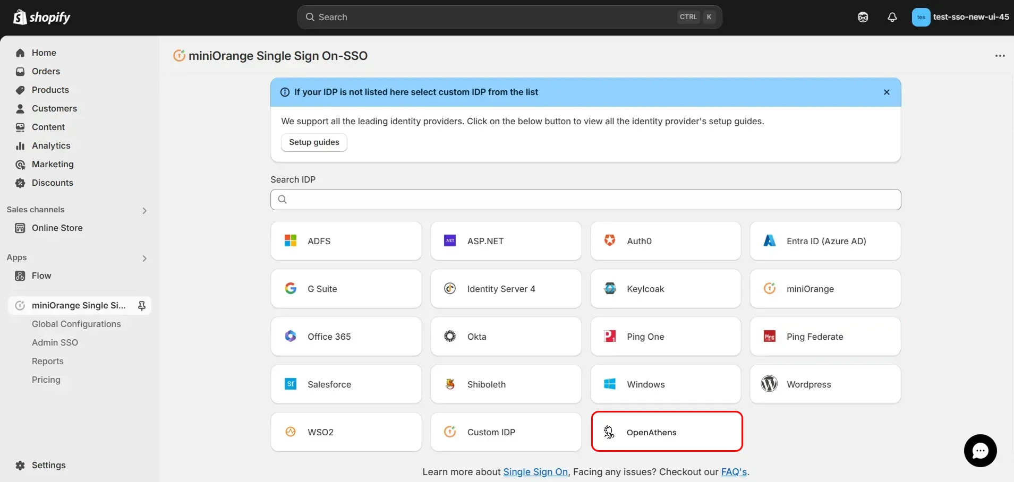Dismiss the IDP info banner
Viewport: 1014px width, 482px height.
point(887,92)
